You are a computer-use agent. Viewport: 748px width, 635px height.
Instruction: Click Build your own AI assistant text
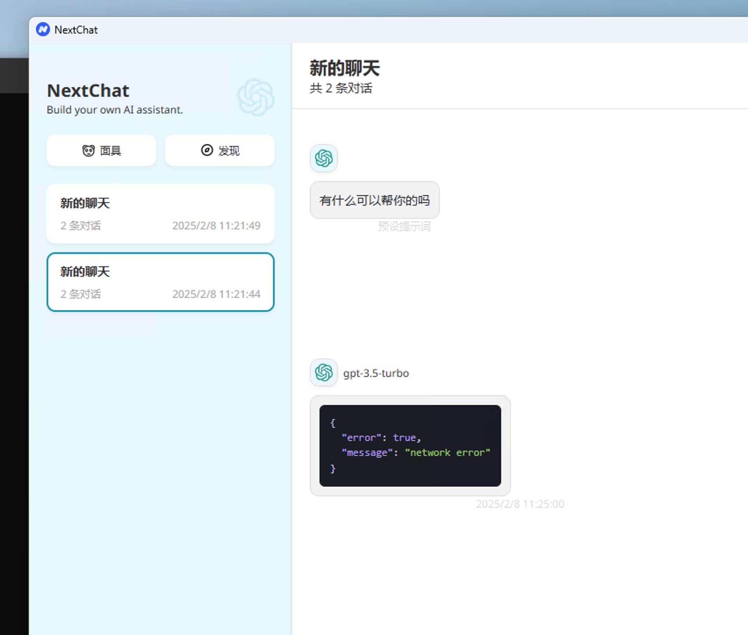(115, 110)
